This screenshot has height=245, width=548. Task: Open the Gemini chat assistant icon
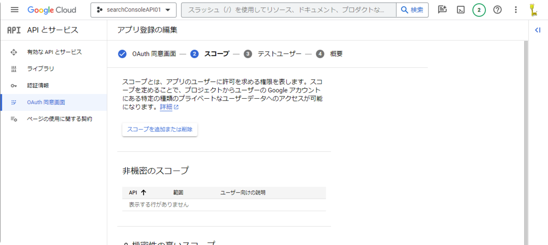click(x=442, y=10)
